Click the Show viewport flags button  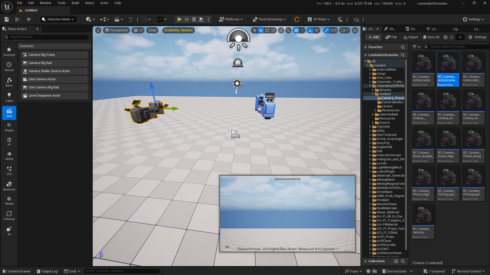152,30
